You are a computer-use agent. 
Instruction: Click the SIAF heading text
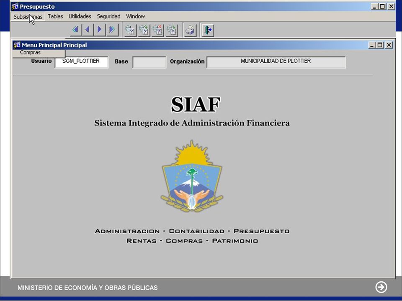coord(196,105)
